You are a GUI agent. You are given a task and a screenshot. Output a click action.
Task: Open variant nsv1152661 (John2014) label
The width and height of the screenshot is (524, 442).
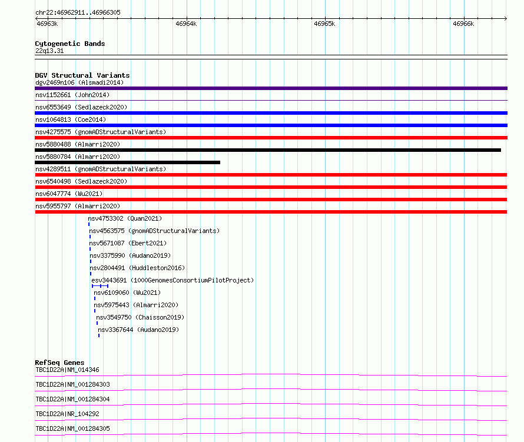coord(72,95)
